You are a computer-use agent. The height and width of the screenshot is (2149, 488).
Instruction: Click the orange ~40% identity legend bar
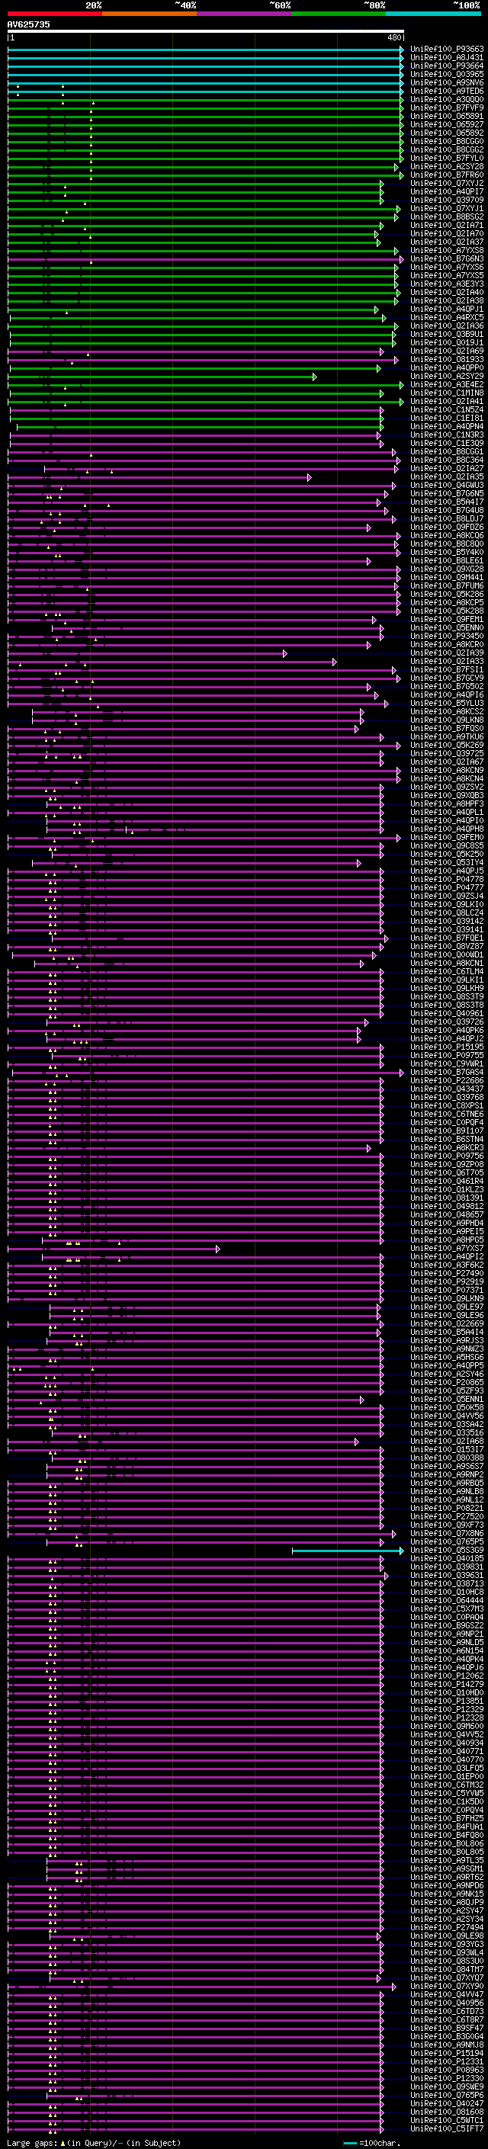tap(149, 14)
